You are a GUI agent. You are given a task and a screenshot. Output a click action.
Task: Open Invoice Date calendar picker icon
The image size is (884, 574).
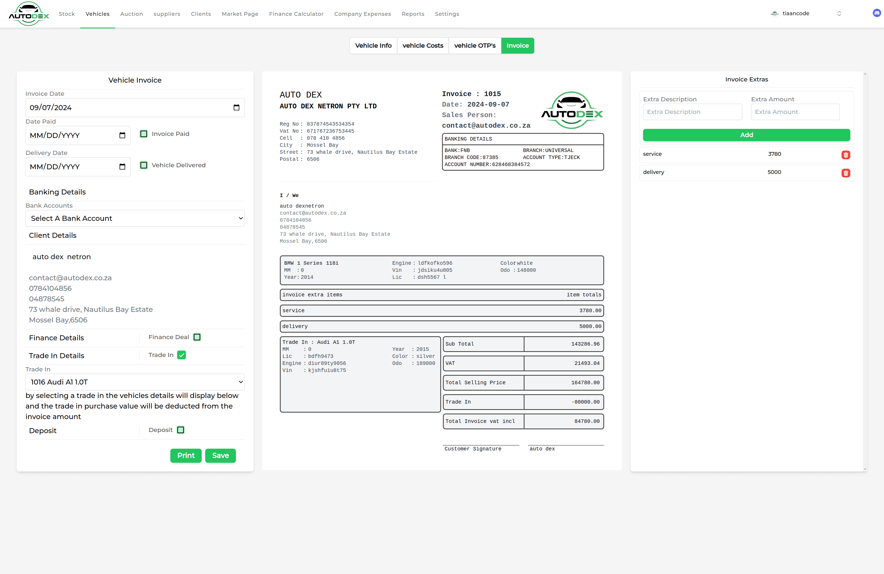(236, 107)
